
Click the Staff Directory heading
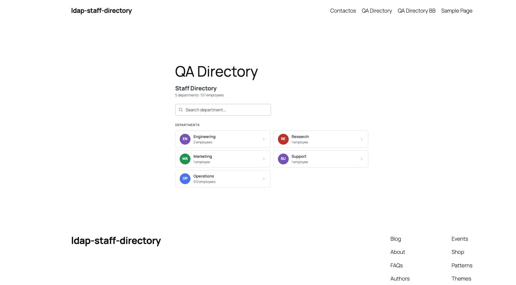(196, 88)
